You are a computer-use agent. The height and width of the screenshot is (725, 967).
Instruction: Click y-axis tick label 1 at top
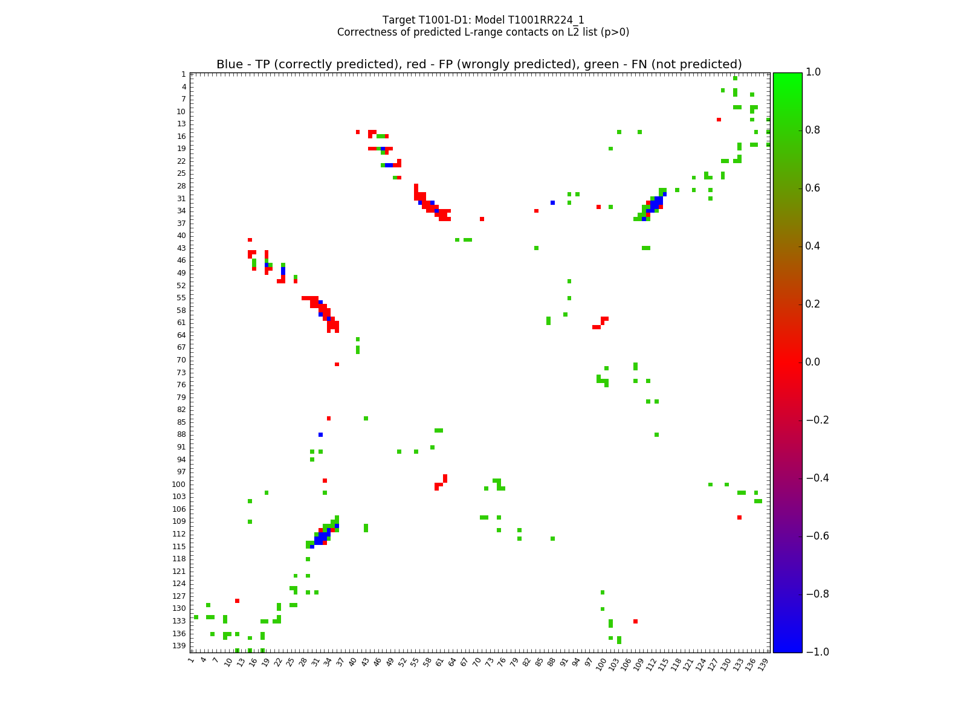[183, 74]
